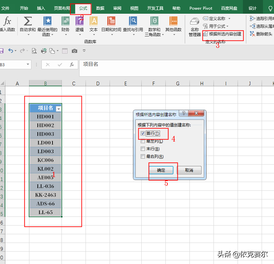
Task: Click the camera icon in quick toolbar
Action: [75, 51]
